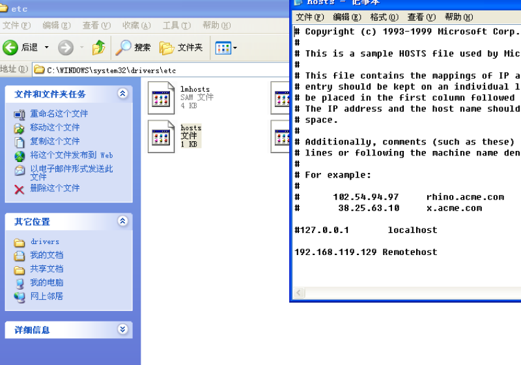Select the partially hidden file beside hosts
This screenshot has height=365, width=521.
click(280, 137)
